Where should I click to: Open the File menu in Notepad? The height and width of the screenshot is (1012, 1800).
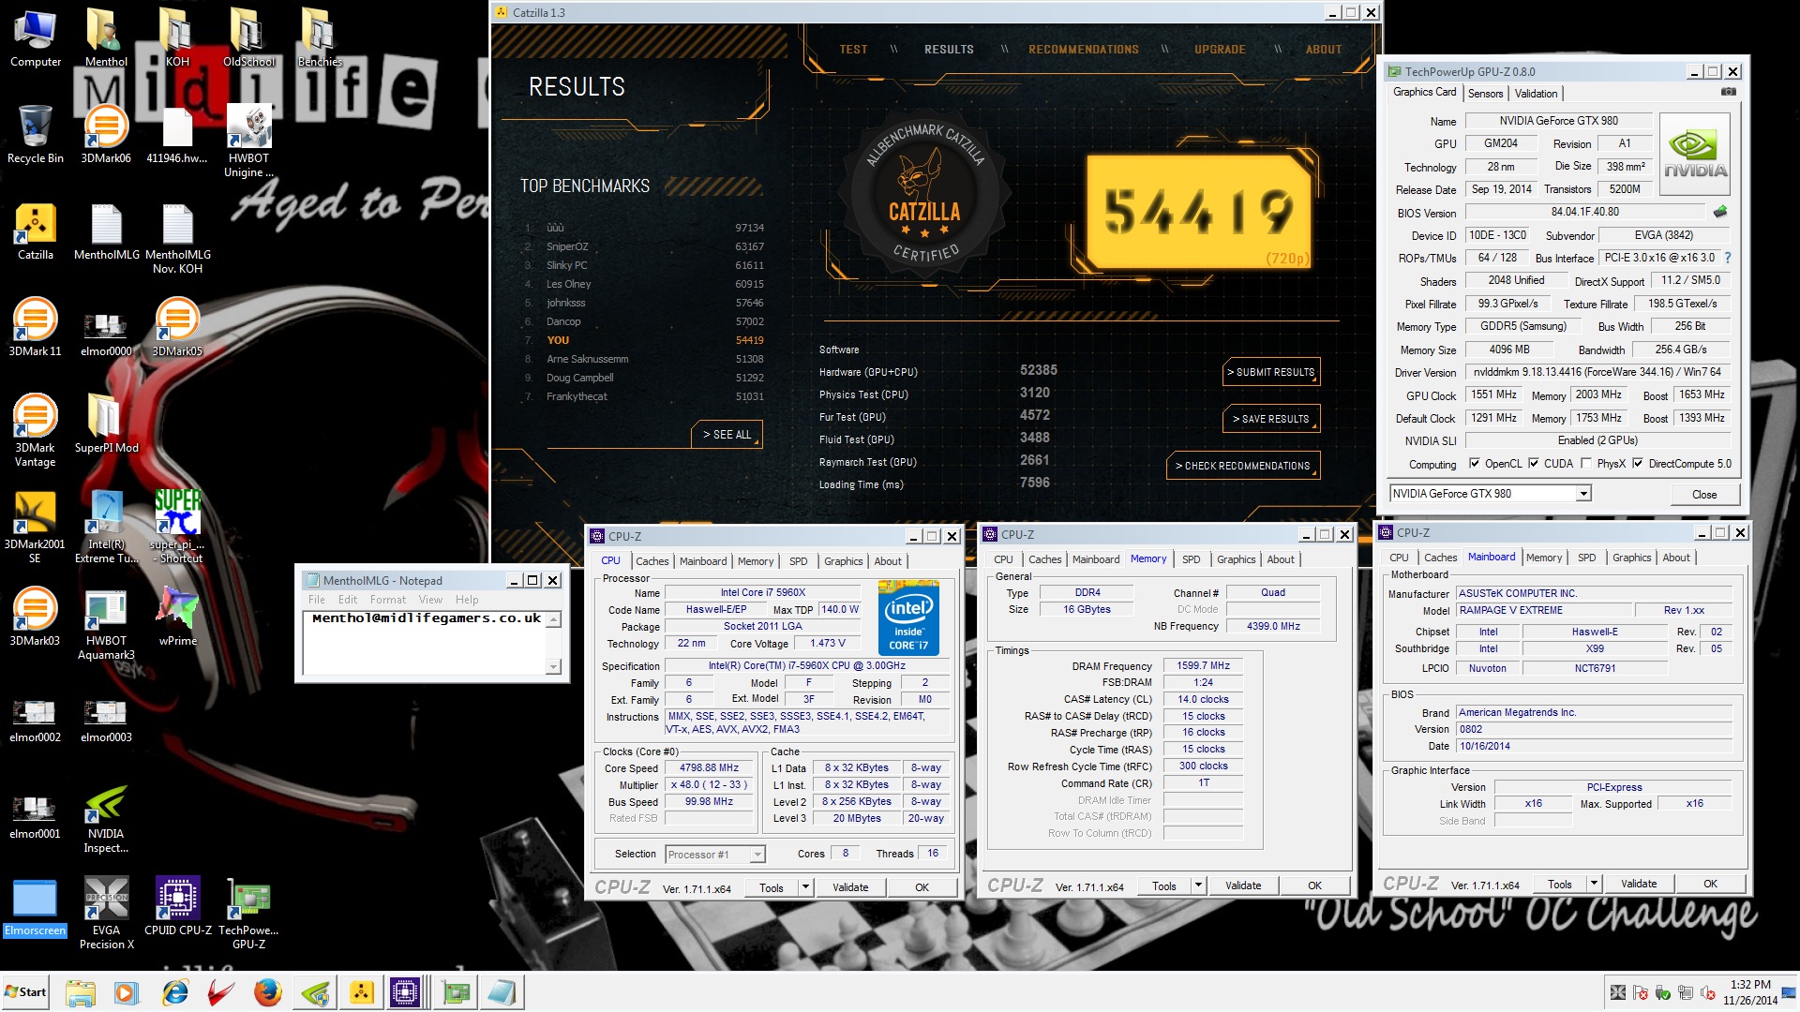(317, 600)
